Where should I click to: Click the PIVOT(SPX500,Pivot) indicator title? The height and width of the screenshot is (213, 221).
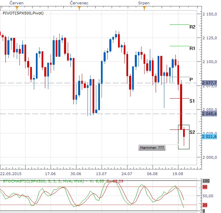pyautogui.click(x=23, y=13)
